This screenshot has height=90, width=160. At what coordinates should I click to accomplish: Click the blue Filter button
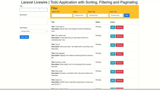(127, 15)
